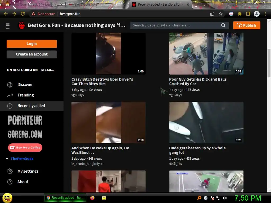271x203 pixels.
Task: Open Discover in the sidebar
Action: coord(32,85)
